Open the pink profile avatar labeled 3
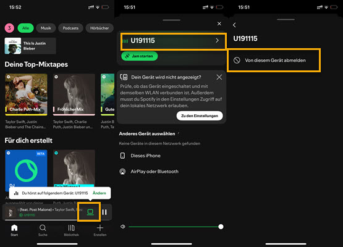 (x=9, y=28)
